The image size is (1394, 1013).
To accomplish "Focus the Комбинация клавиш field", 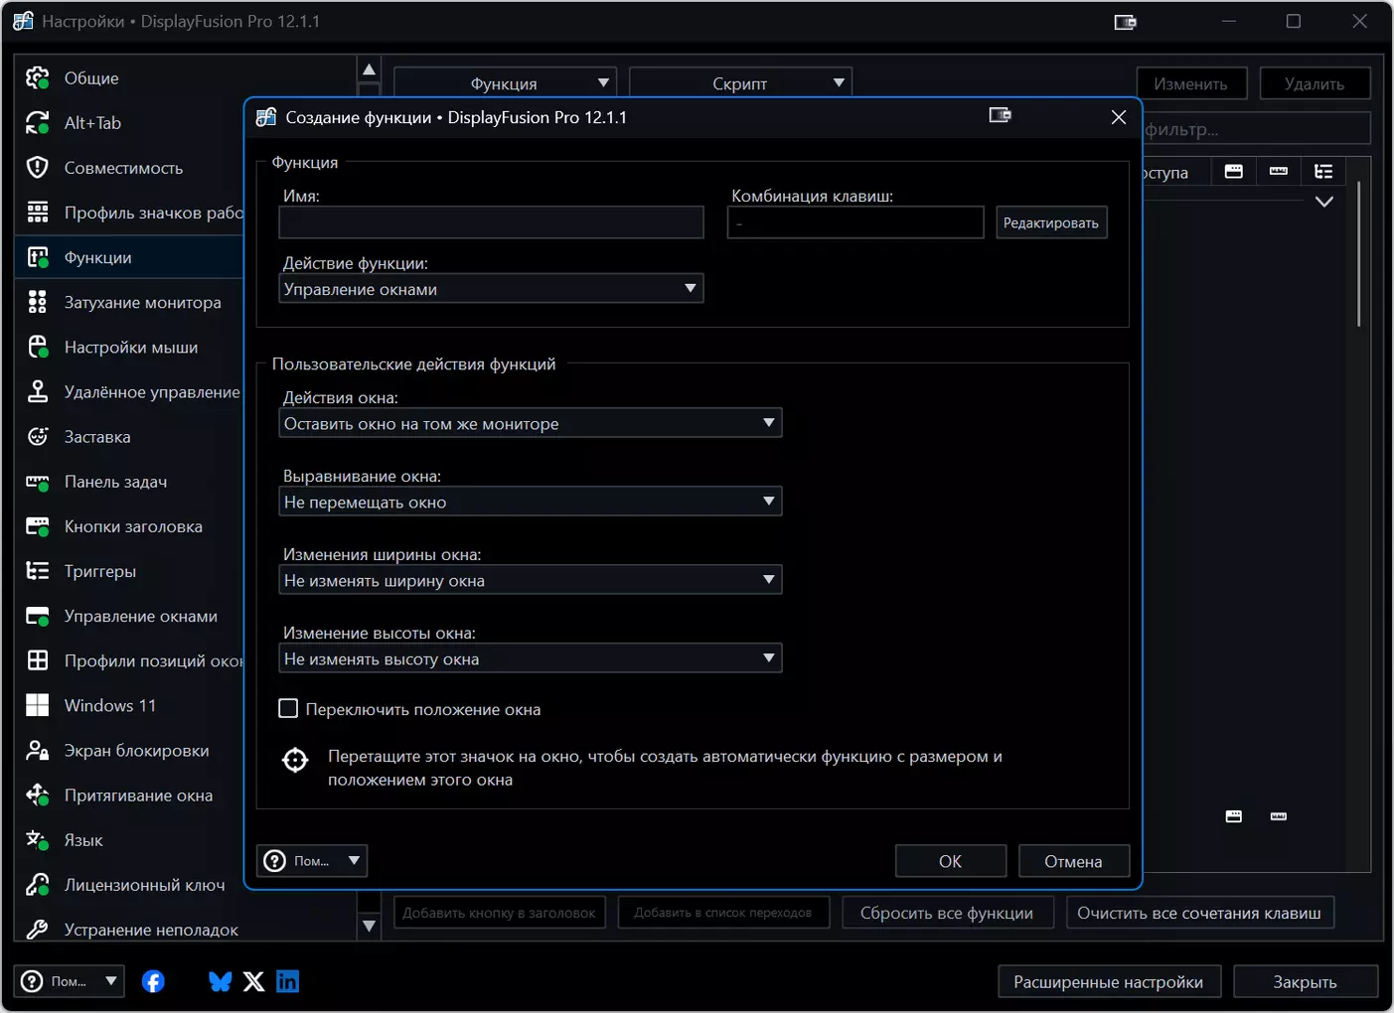I will tap(855, 222).
